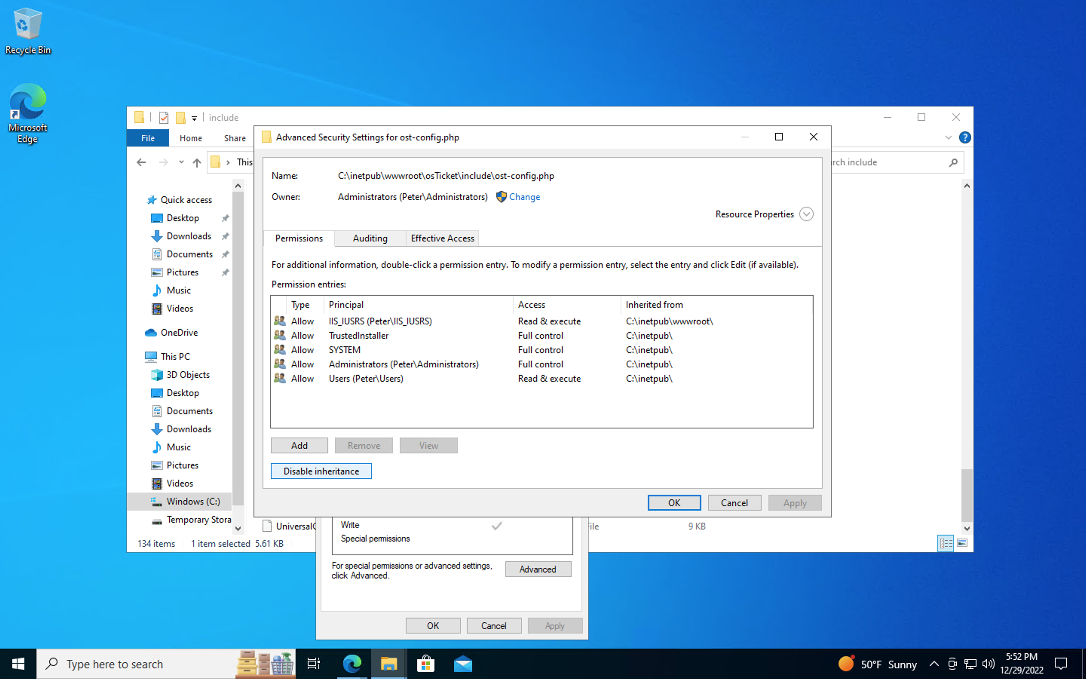The width and height of the screenshot is (1086, 679).
Task: Expand the Resource Properties section
Action: click(806, 214)
